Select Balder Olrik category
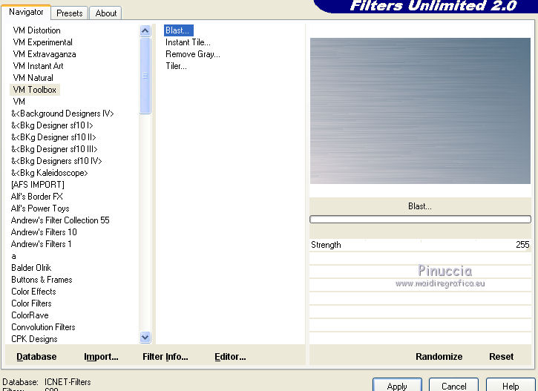 (31, 268)
